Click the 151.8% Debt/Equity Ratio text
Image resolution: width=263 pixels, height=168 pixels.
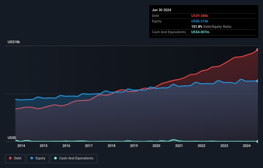tap(211, 27)
